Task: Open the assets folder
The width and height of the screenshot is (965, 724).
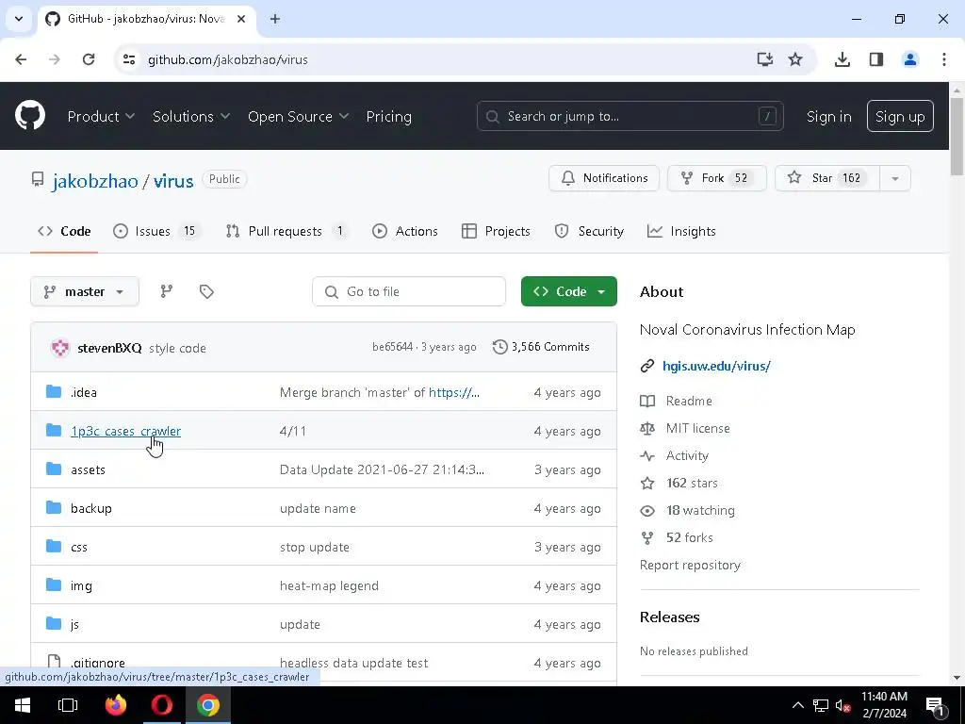Action: tap(88, 469)
